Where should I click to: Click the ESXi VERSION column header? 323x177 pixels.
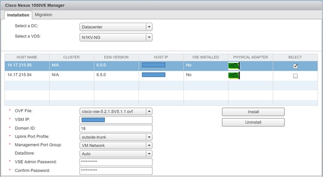116,57
